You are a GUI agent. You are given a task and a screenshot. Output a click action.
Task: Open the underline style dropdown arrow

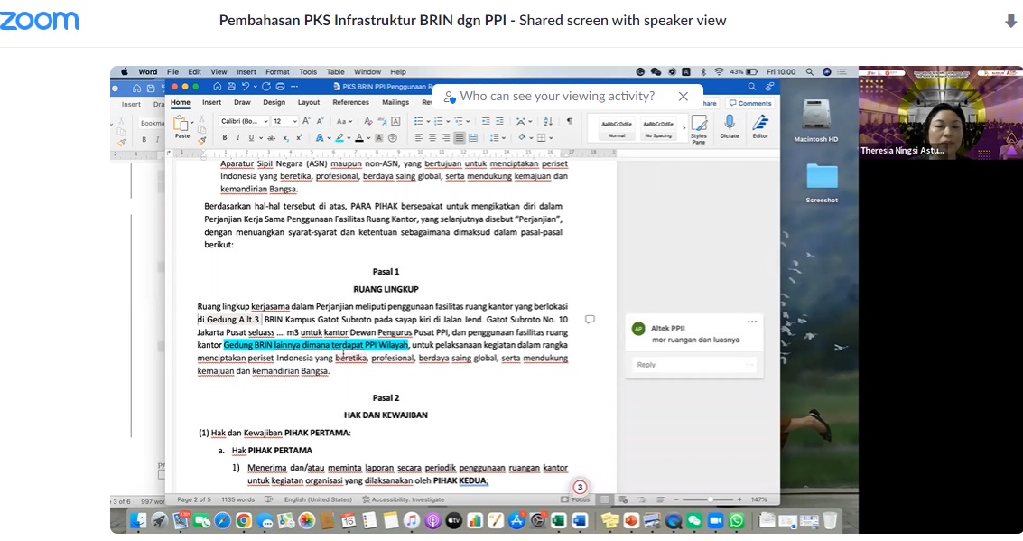pos(260,137)
